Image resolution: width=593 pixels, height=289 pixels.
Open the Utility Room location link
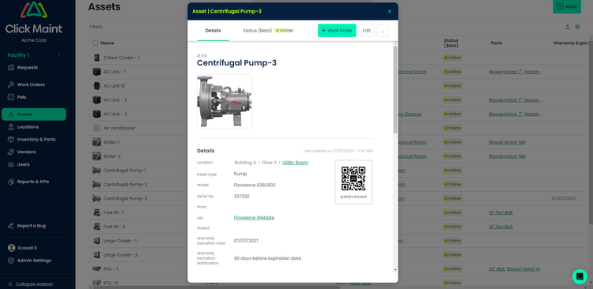click(x=295, y=163)
